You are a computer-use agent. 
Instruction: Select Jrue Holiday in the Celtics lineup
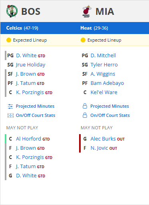(31, 65)
